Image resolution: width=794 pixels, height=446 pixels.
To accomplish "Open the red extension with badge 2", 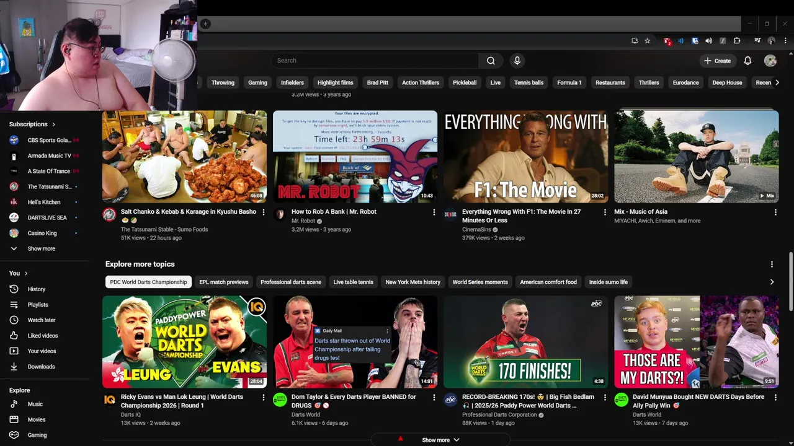I will (x=667, y=41).
